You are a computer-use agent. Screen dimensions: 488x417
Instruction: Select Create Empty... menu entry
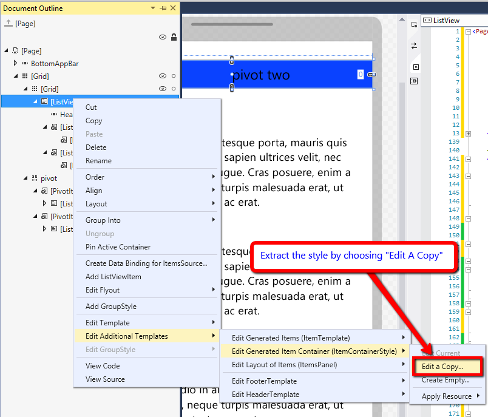[446, 380]
